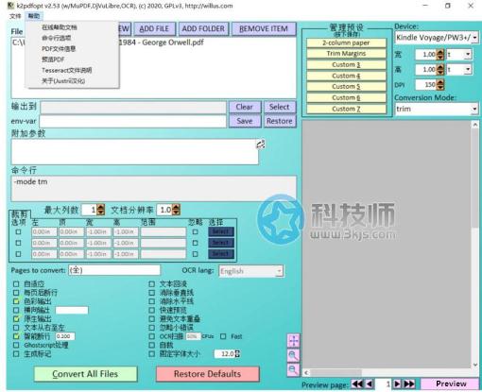Click the 附加参数 text box
This screenshot has width=482, height=392.
(x=135, y=152)
